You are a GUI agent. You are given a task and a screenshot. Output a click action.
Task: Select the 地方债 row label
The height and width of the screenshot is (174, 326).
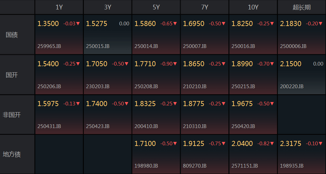pyautogui.click(x=12, y=154)
